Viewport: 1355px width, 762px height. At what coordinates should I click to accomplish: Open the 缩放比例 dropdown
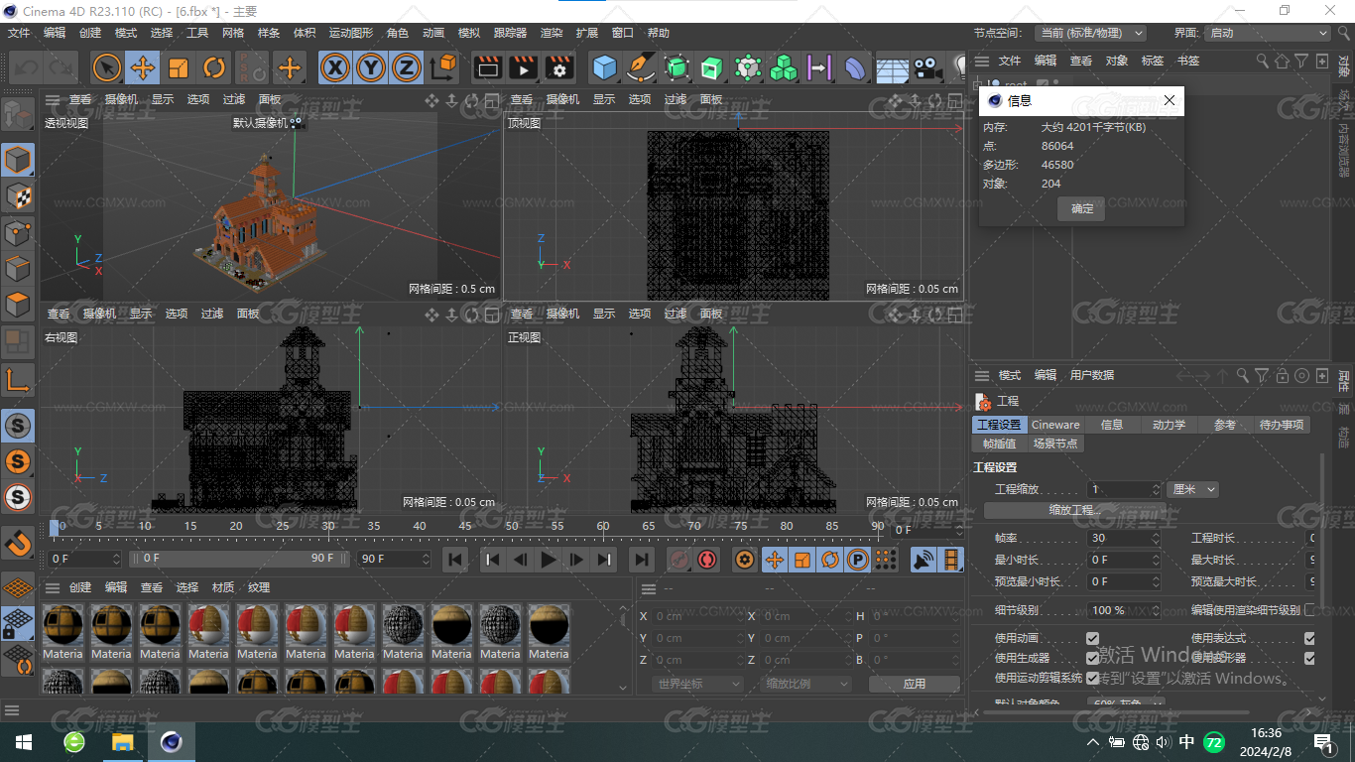coord(806,684)
